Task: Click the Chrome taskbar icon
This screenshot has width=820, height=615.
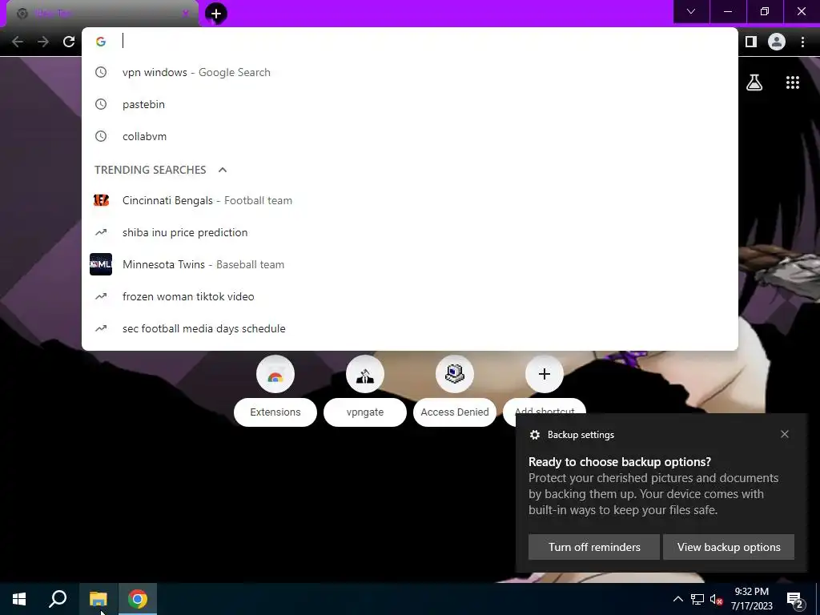Action: coord(138,599)
